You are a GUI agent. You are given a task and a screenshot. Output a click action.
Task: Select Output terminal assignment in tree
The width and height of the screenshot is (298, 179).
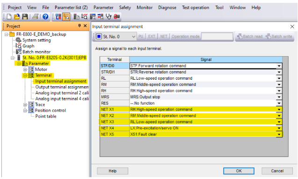point(62,87)
